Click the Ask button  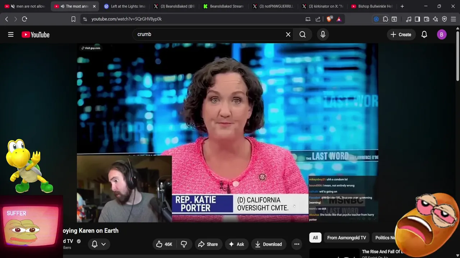click(x=236, y=244)
